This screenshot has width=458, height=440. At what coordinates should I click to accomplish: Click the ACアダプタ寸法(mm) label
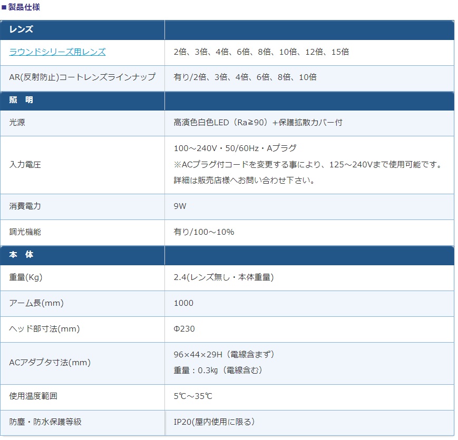coord(50,363)
